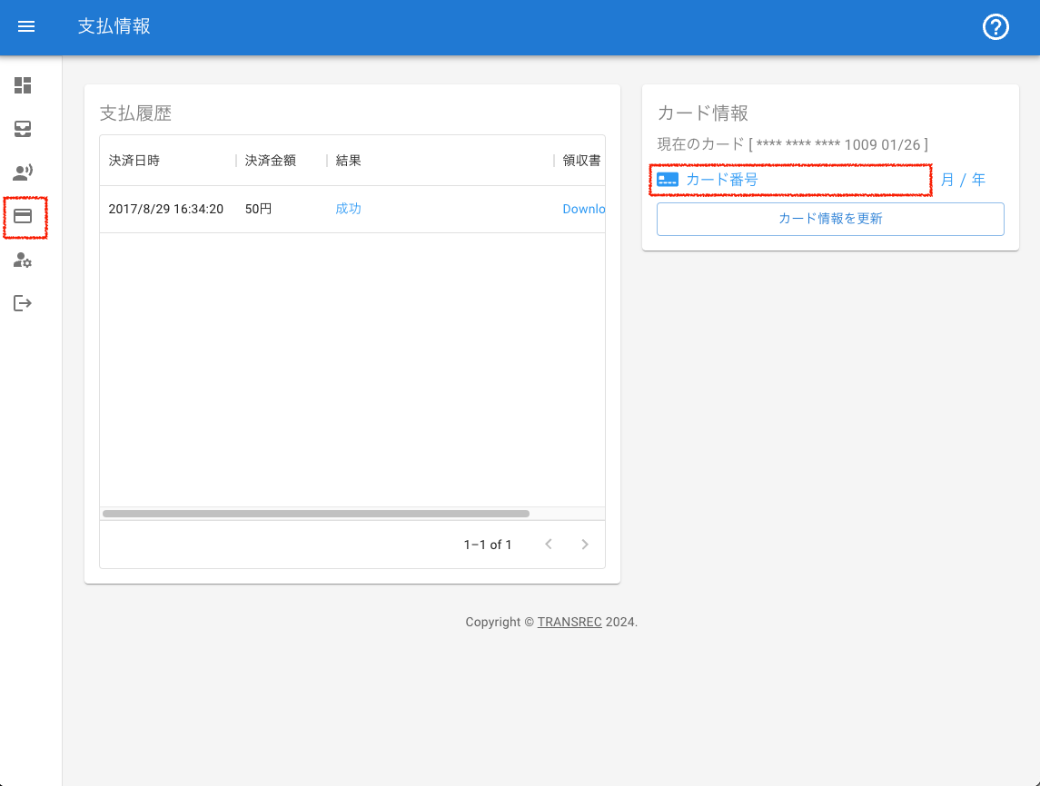Click the card icon in number field
Viewport: 1040px width, 786px height.
[x=668, y=180]
